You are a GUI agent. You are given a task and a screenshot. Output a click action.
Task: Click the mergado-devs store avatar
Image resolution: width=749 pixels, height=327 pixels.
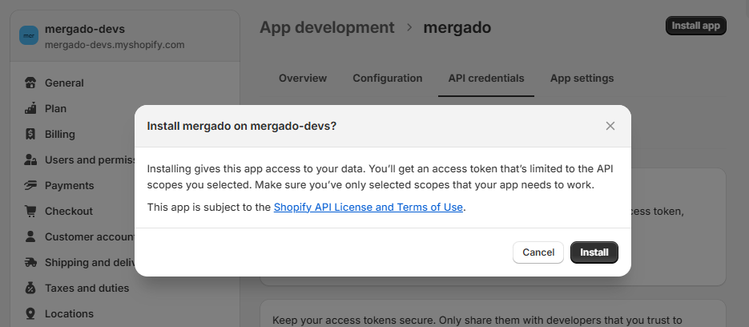[29, 36]
